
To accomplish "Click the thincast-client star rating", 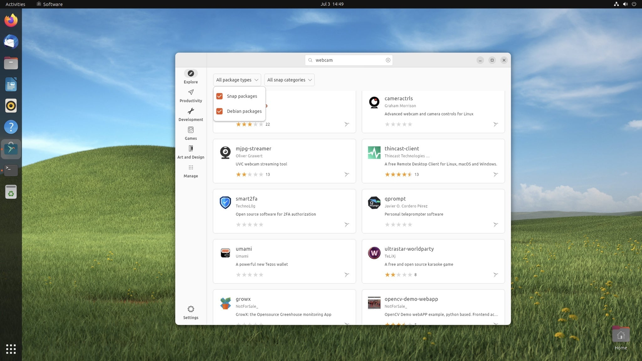I will coord(398,175).
